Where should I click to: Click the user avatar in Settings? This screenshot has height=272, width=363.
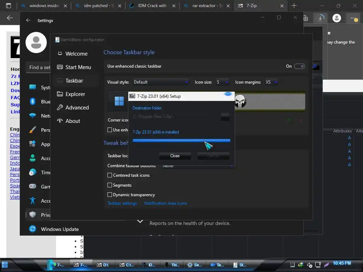(x=36, y=42)
